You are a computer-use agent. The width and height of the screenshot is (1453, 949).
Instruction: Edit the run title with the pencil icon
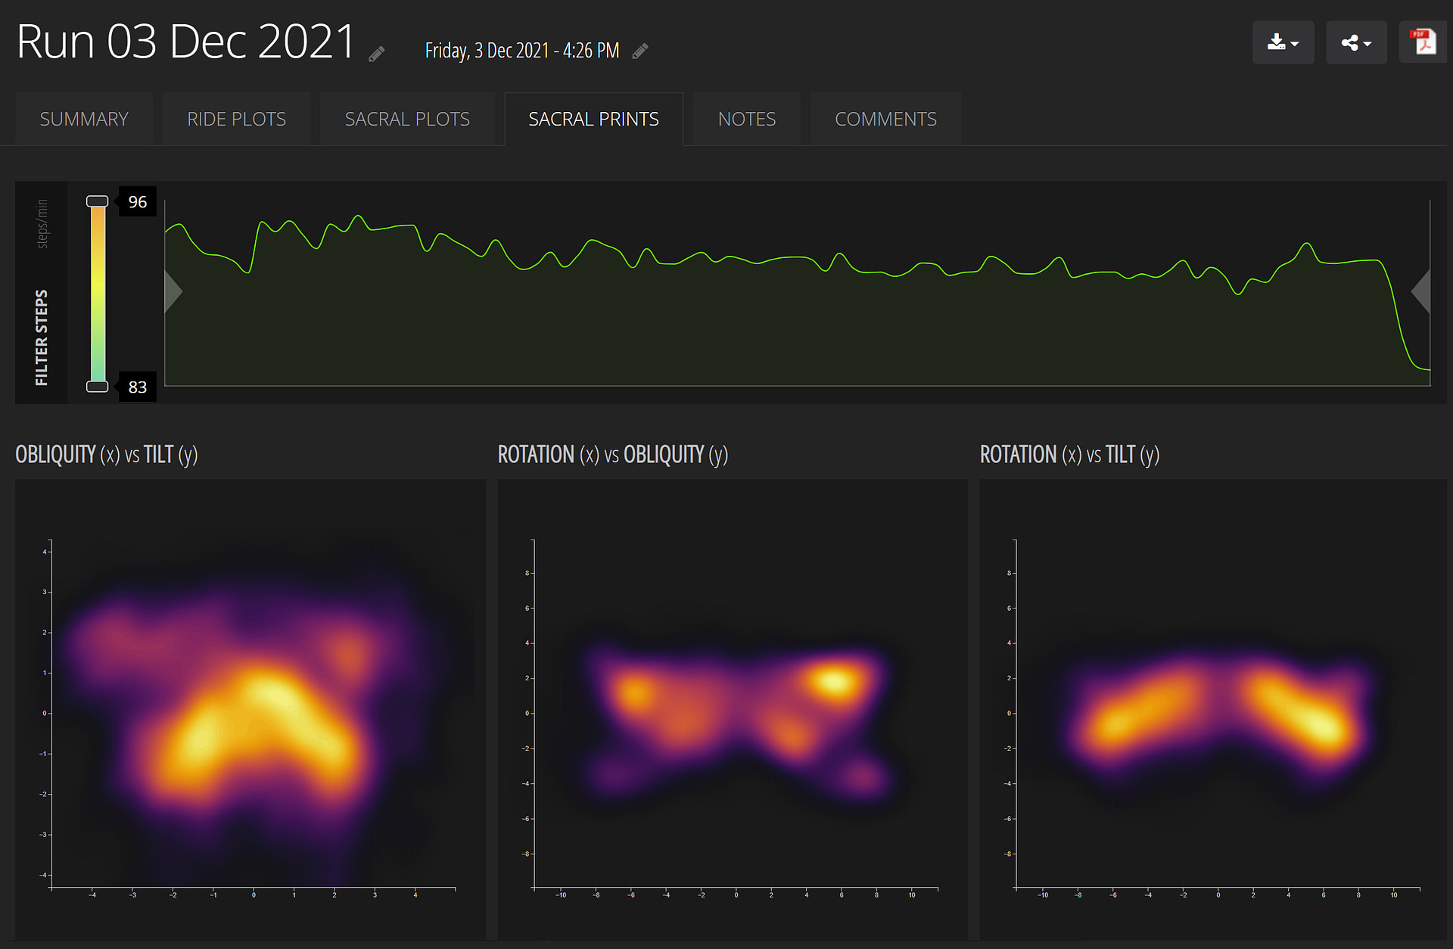pyautogui.click(x=376, y=53)
